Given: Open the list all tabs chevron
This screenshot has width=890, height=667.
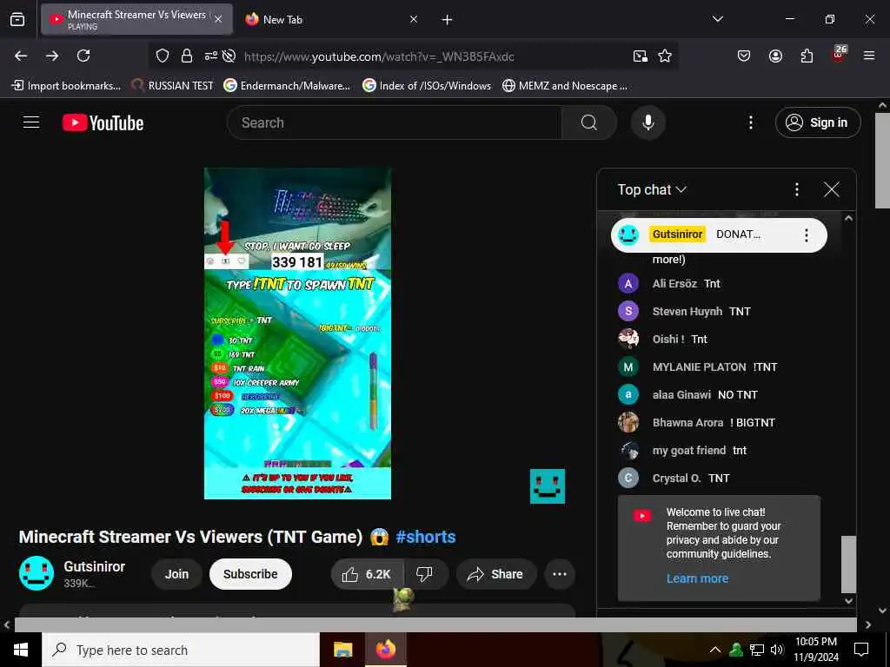Looking at the screenshot, I should 717,19.
